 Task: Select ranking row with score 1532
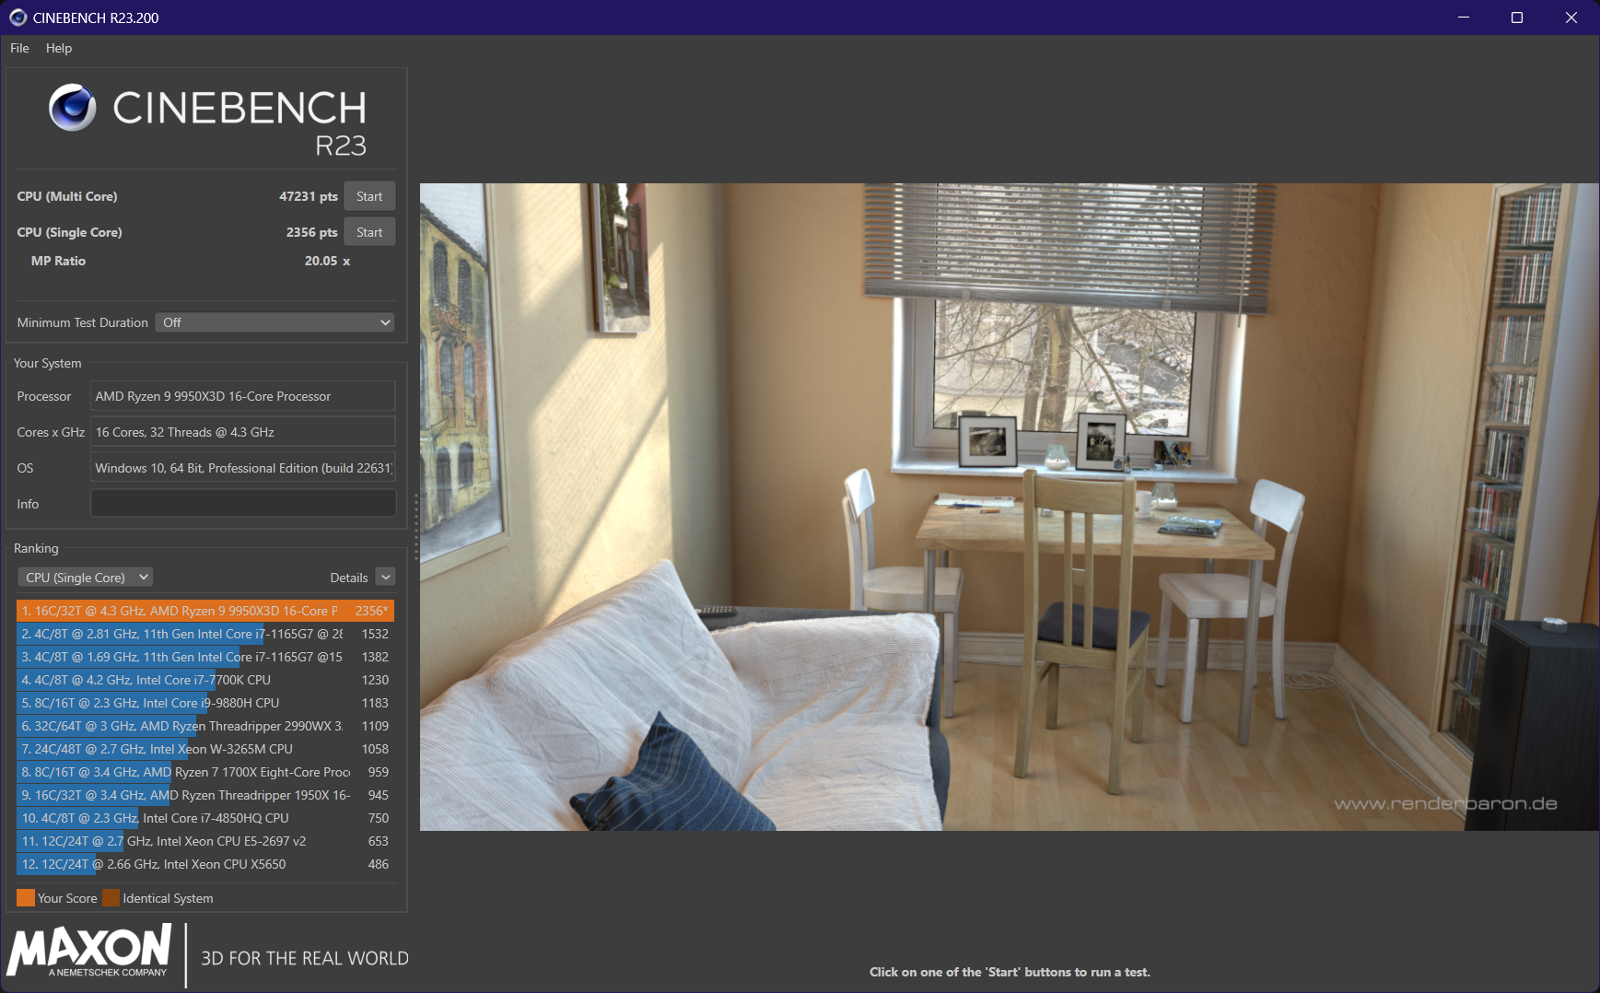pos(205,634)
